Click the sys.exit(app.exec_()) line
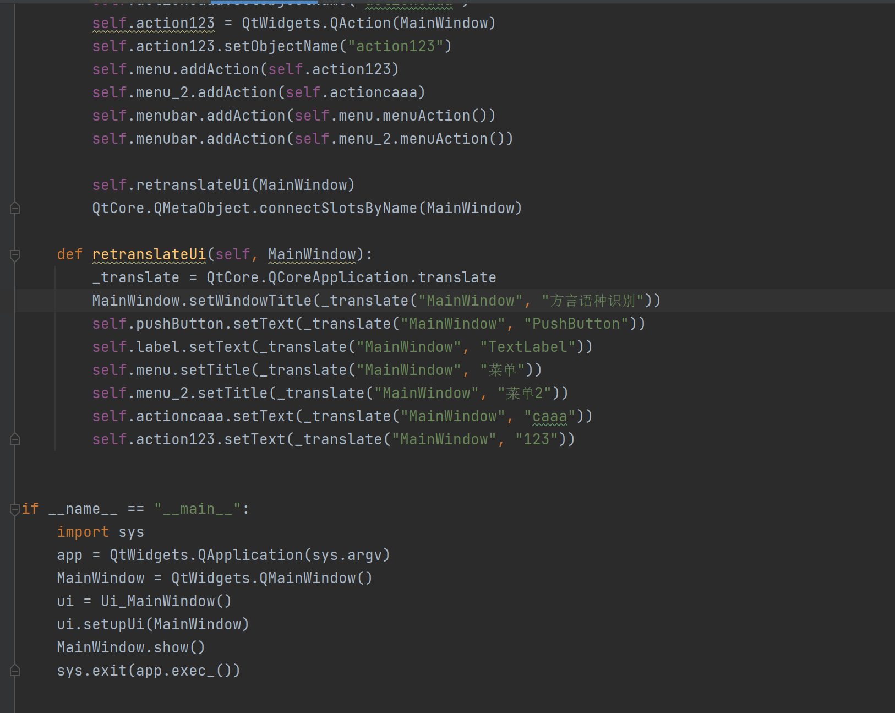The height and width of the screenshot is (713, 895). (x=149, y=671)
